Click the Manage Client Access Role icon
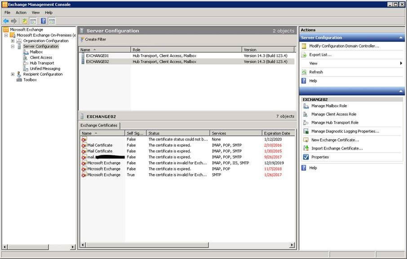Image resolution: width=407 pixels, height=259 pixels. click(305, 114)
